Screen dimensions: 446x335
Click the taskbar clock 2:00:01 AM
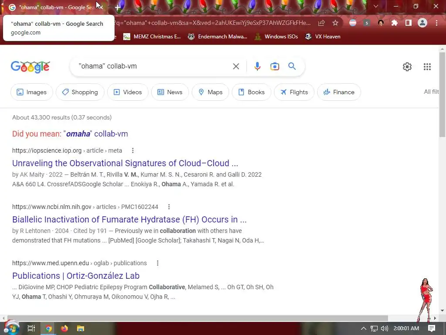point(406,328)
